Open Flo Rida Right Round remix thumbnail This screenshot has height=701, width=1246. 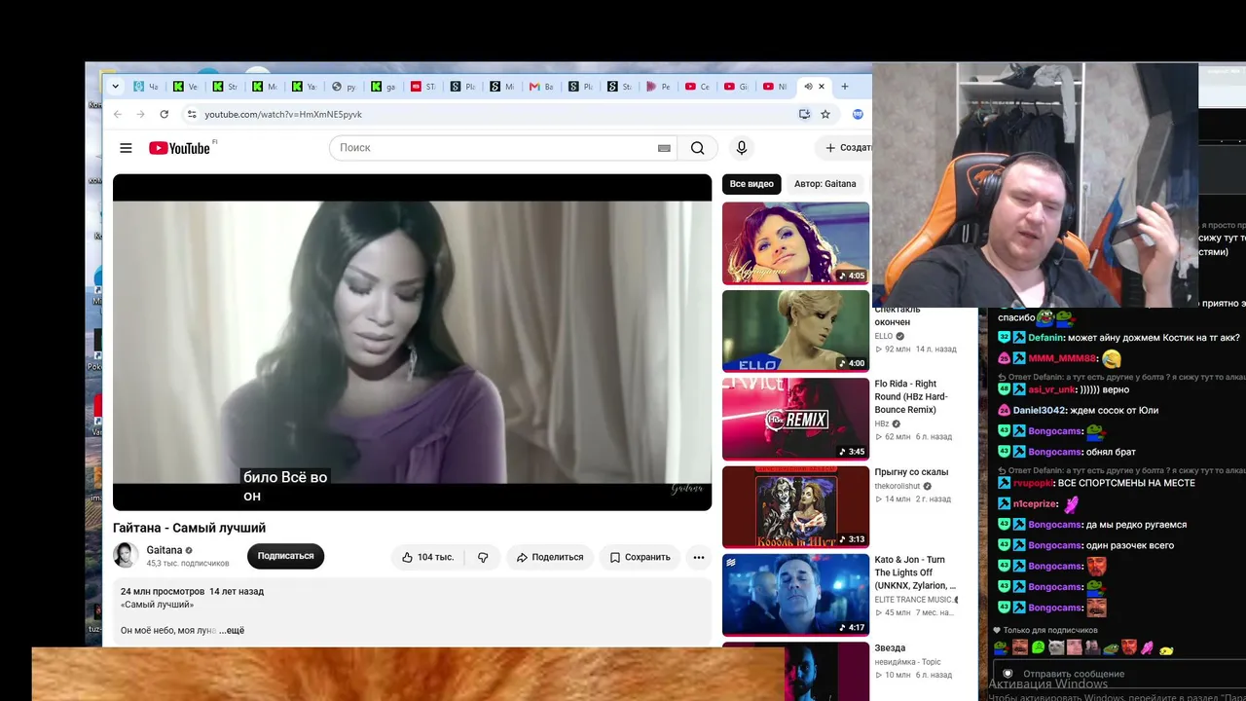[795, 419]
